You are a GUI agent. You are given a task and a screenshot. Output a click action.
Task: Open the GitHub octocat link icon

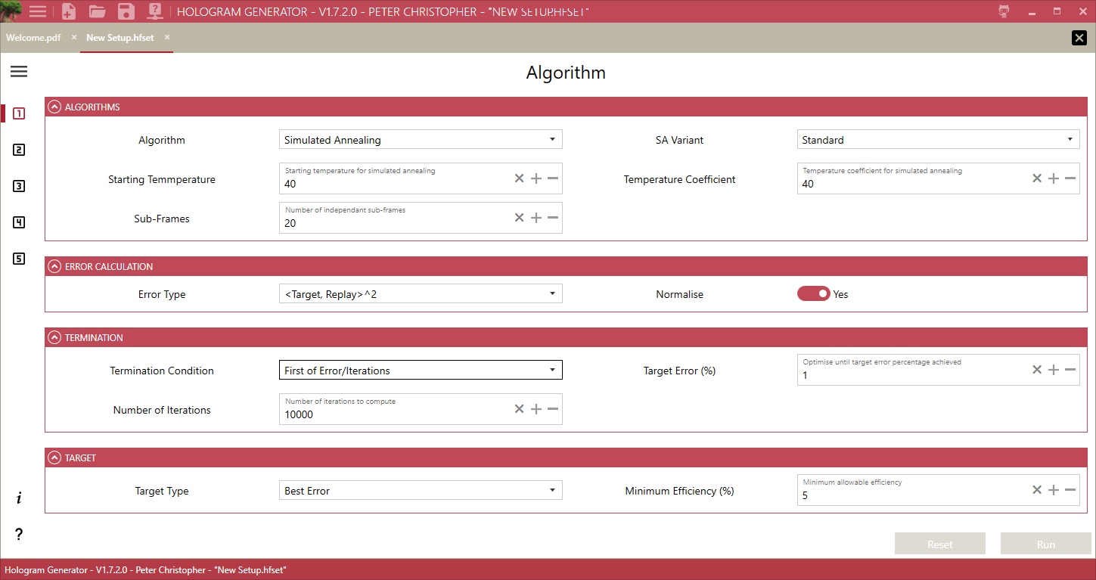[1004, 11]
